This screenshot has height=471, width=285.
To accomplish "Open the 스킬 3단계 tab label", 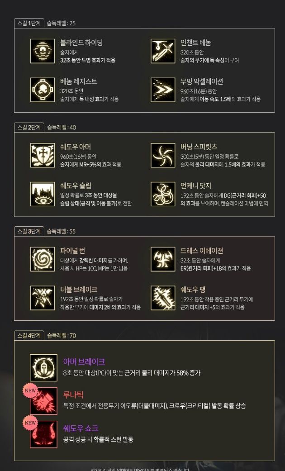I will coord(29,231).
